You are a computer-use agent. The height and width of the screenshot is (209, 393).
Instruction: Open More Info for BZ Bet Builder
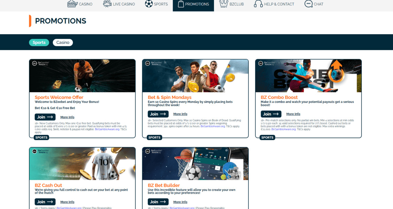[x=180, y=202]
